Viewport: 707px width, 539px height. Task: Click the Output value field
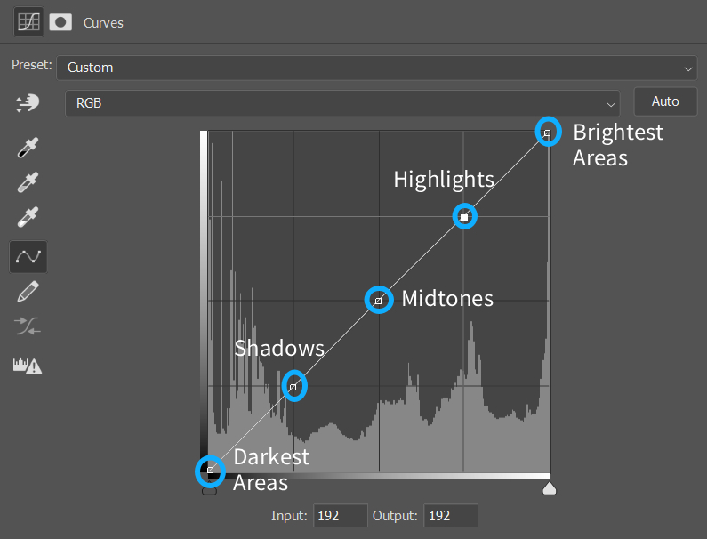(x=451, y=516)
